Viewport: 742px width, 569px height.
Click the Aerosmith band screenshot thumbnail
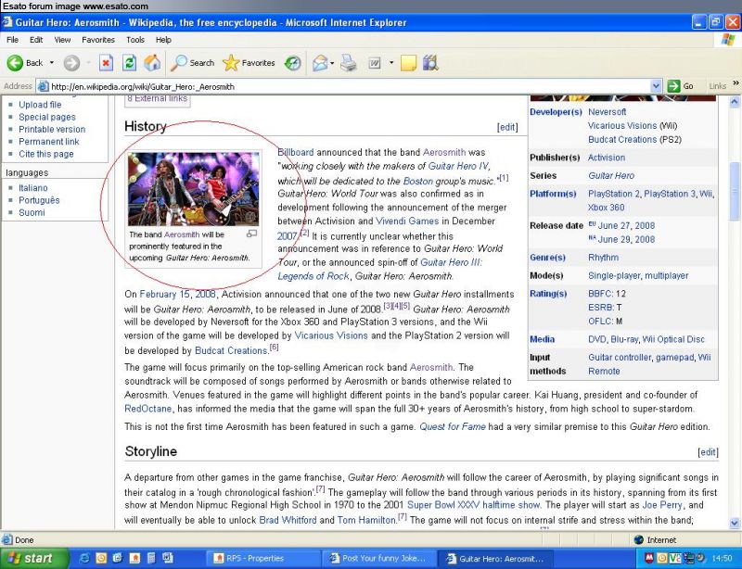(193, 189)
